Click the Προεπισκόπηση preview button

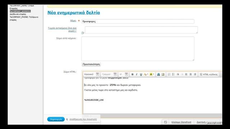coord(91,64)
